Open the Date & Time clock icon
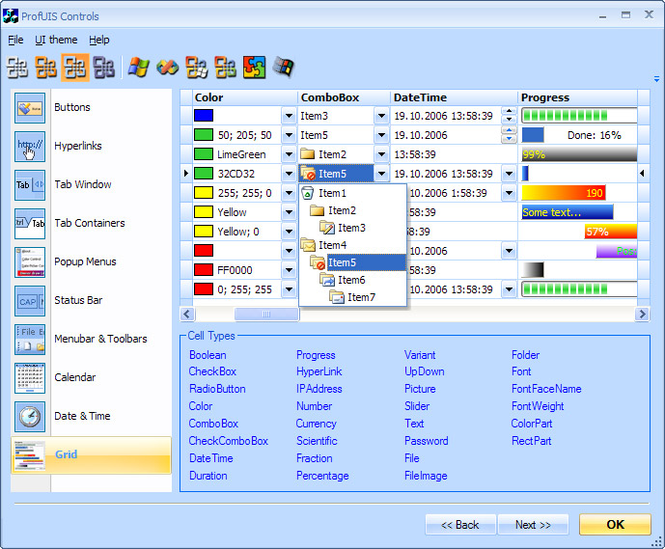This screenshot has height=549, width=665. coord(30,417)
